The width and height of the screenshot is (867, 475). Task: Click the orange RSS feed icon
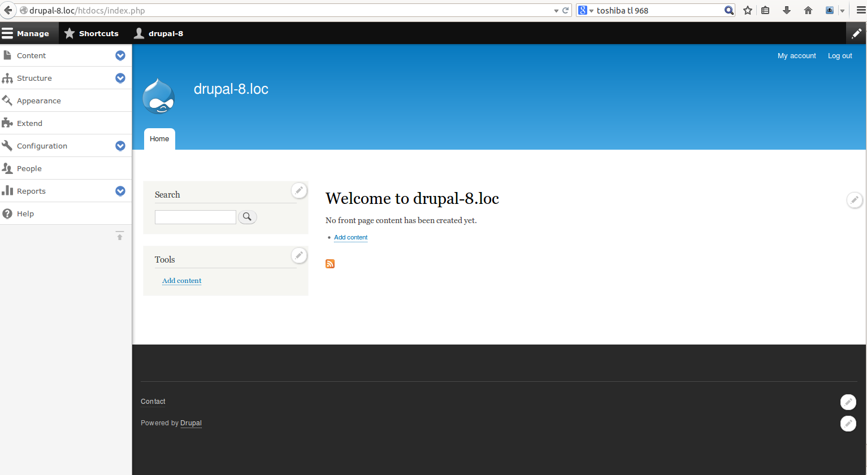click(x=330, y=264)
